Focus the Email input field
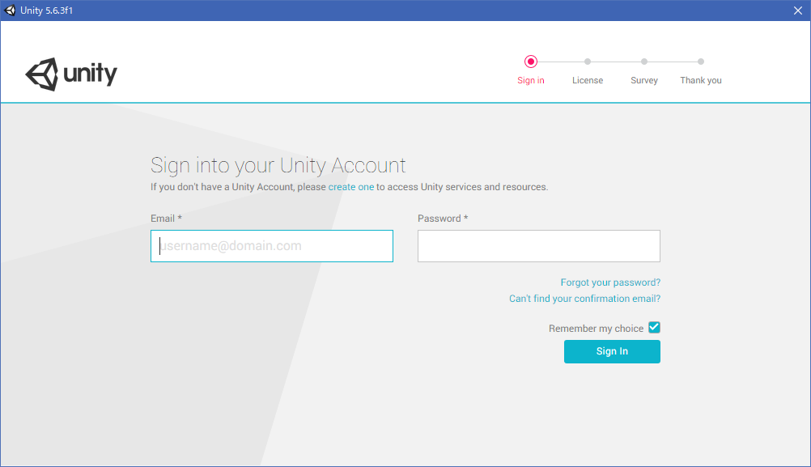Screen dimensions: 811x467 (272, 246)
